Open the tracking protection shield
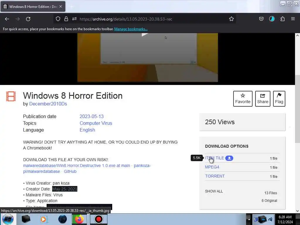Screen dimensions: 300x225 [x=58, y=19]
